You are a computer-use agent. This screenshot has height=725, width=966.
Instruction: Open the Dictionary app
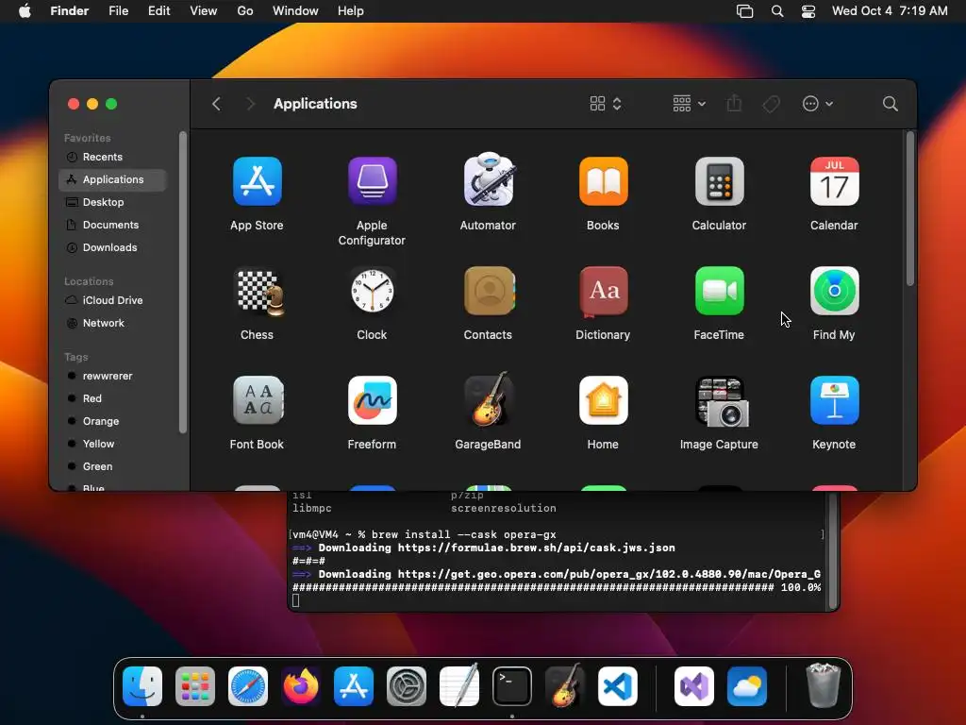(603, 291)
